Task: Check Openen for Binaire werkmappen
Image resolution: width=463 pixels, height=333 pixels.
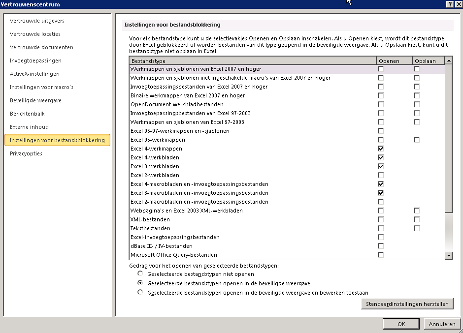Action: [381, 95]
